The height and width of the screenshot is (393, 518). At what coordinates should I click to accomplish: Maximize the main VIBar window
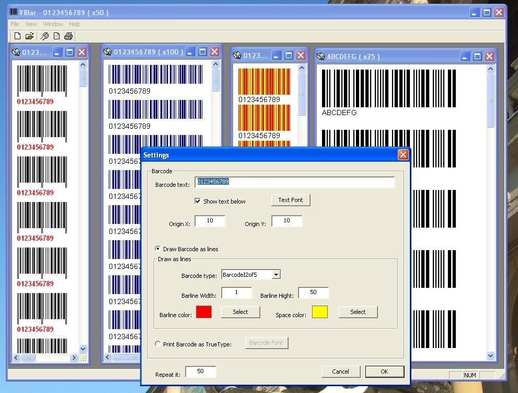click(487, 13)
